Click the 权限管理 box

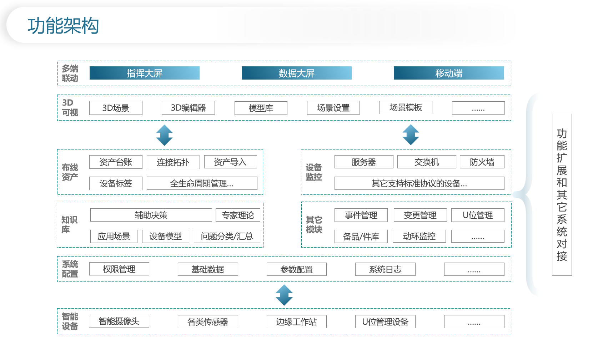point(119,269)
